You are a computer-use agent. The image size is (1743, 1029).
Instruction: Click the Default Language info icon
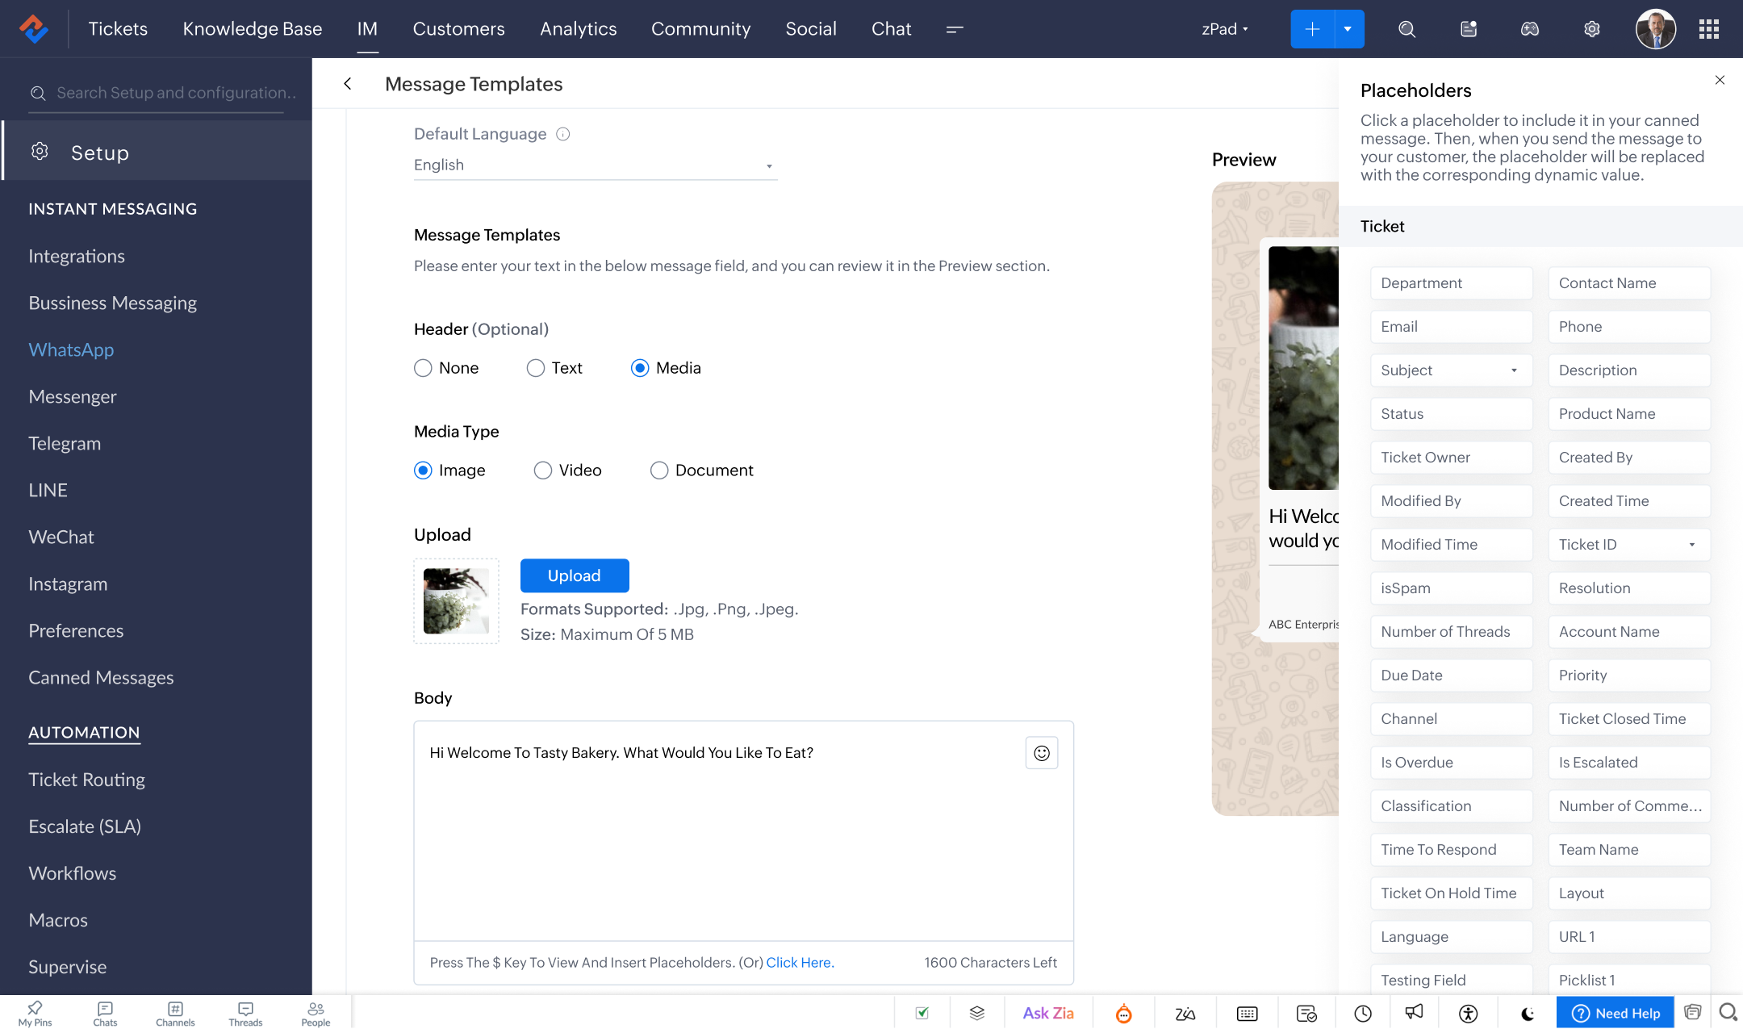(x=563, y=134)
